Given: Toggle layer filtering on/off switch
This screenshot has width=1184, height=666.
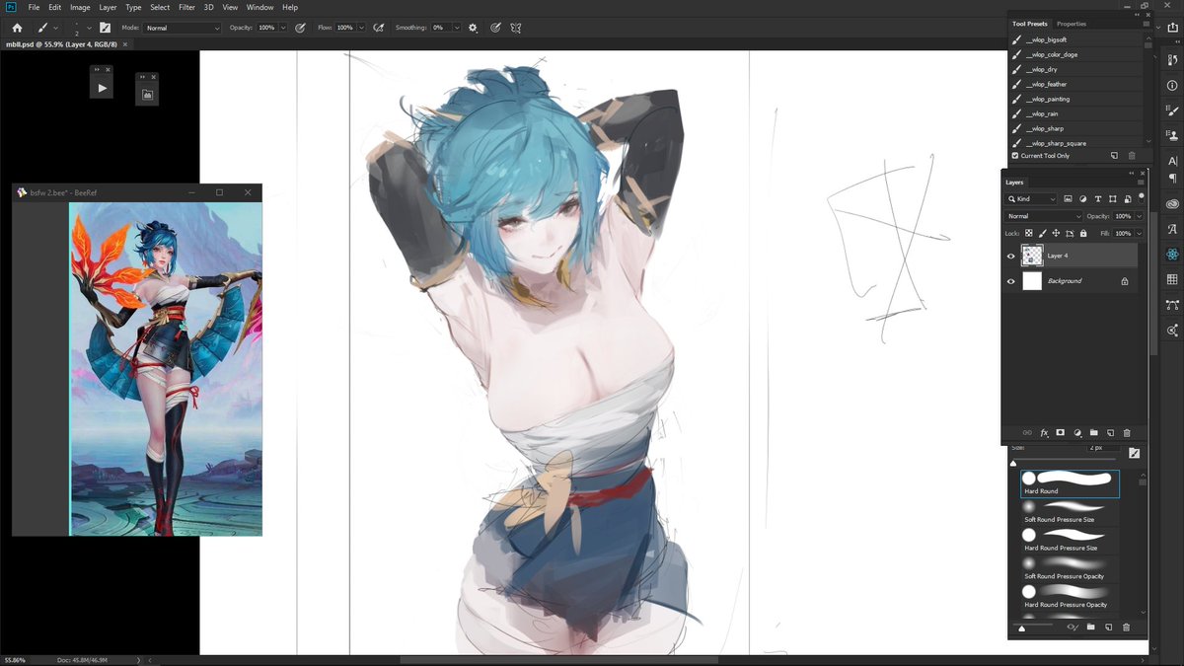Looking at the screenshot, I should 1141,196.
